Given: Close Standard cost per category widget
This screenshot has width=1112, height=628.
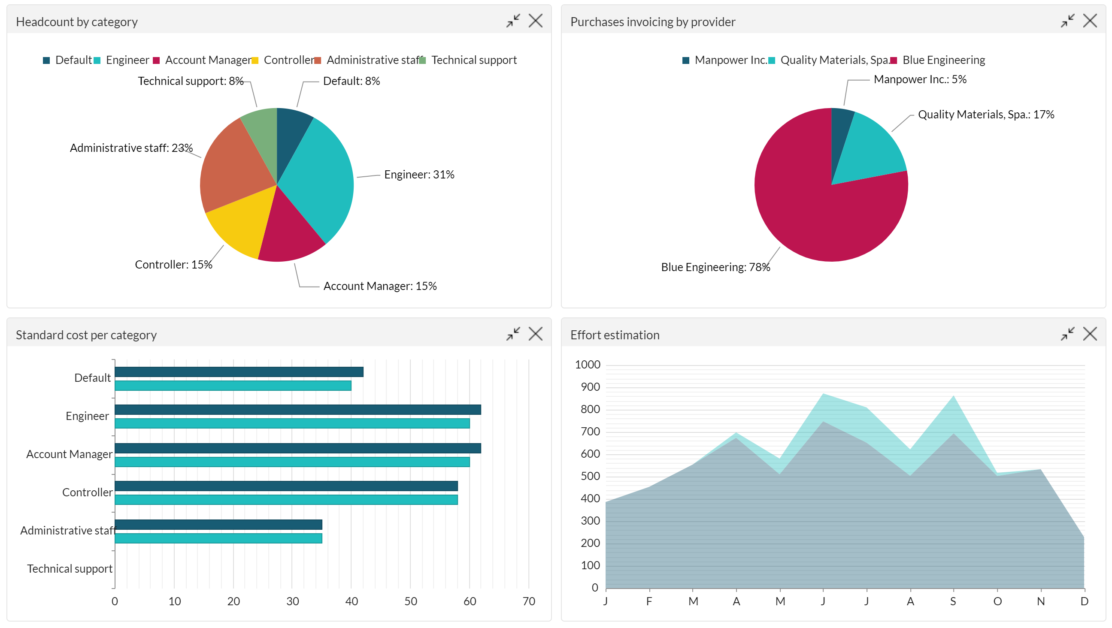Looking at the screenshot, I should pyautogui.click(x=535, y=334).
